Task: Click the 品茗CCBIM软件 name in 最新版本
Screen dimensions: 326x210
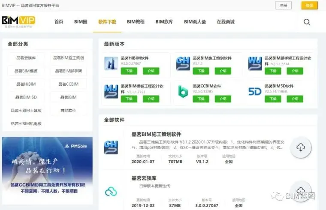Action: [207, 86]
